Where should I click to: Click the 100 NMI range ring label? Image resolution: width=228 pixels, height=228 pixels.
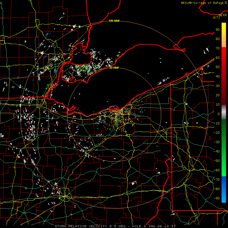point(114,21)
